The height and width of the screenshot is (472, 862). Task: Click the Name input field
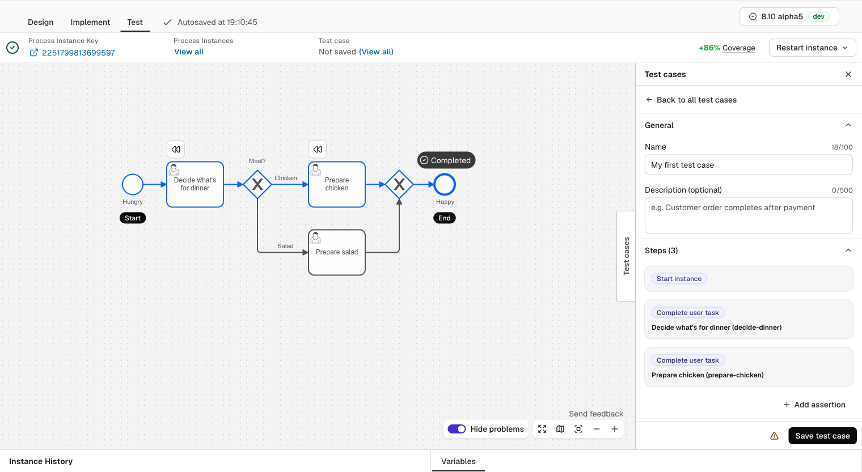coord(749,165)
